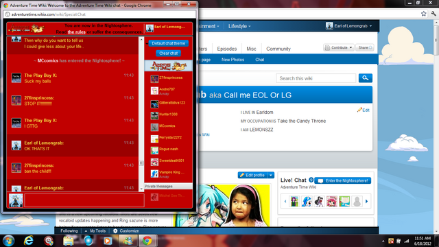Show next chat users with right arrow
439x247 pixels.
click(x=367, y=201)
